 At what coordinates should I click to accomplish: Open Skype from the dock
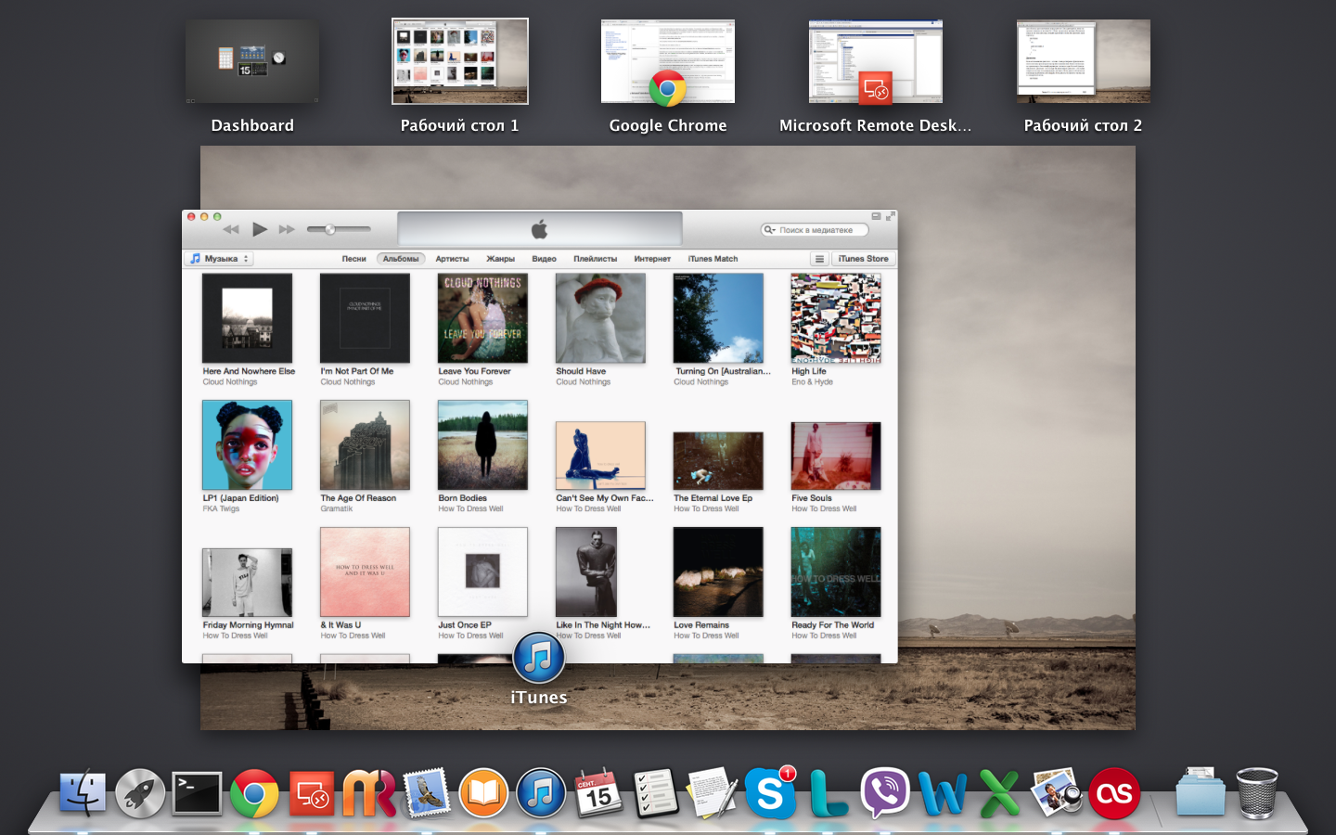coord(770,794)
